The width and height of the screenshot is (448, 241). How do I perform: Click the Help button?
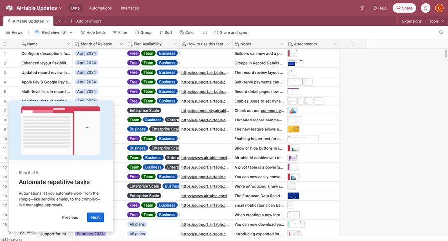[379, 8]
